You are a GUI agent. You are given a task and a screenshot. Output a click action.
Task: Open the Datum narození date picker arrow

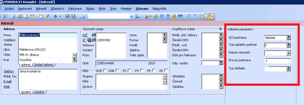tap(289, 53)
